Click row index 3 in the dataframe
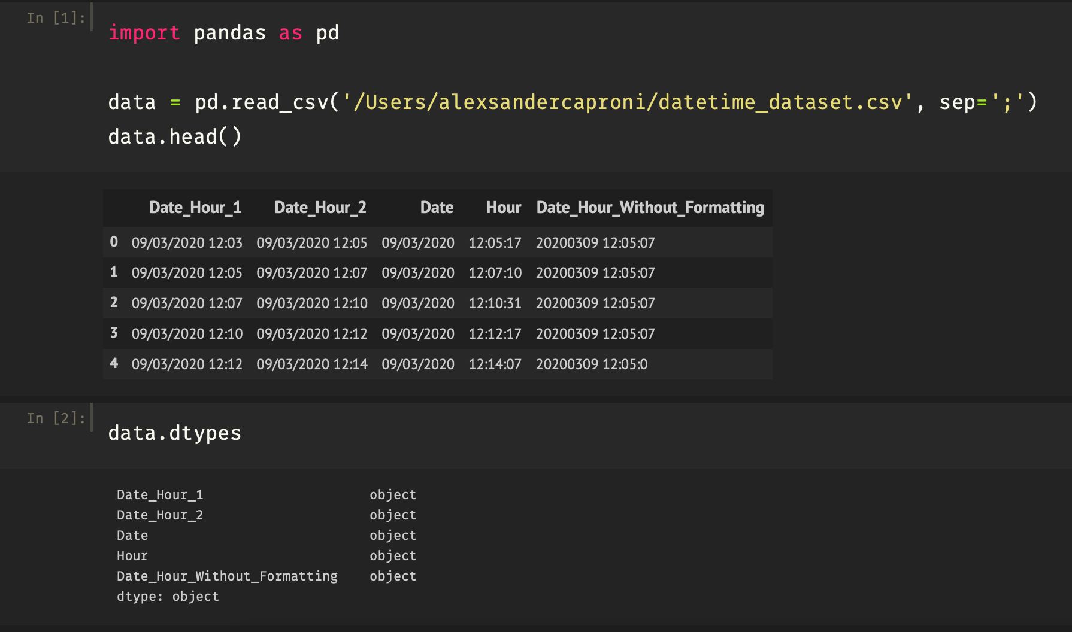Viewport: 1072px width, 632px height. pos(114,333)
